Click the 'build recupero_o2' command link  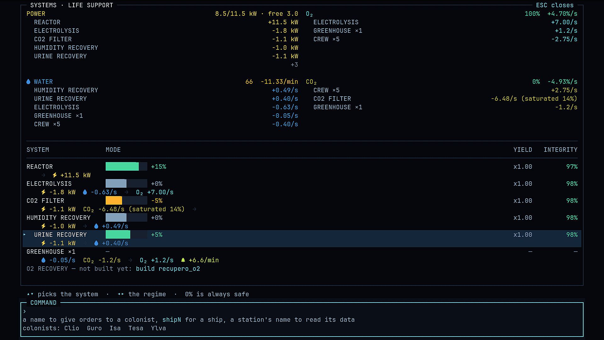pos(168,269)
